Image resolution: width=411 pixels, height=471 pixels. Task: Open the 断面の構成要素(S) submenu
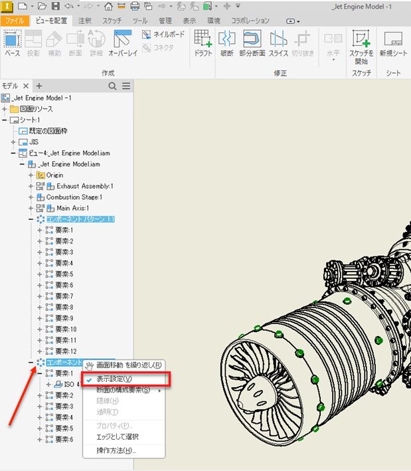click(x=123, y=390)
